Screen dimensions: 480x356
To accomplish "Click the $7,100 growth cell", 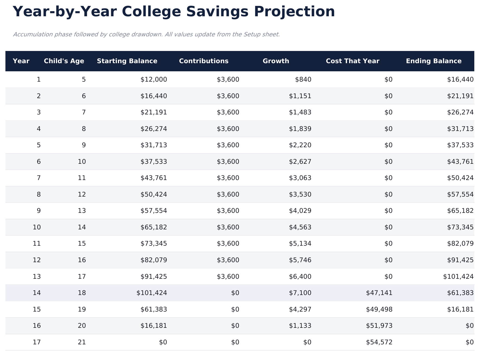I will [x=300, y=293].
